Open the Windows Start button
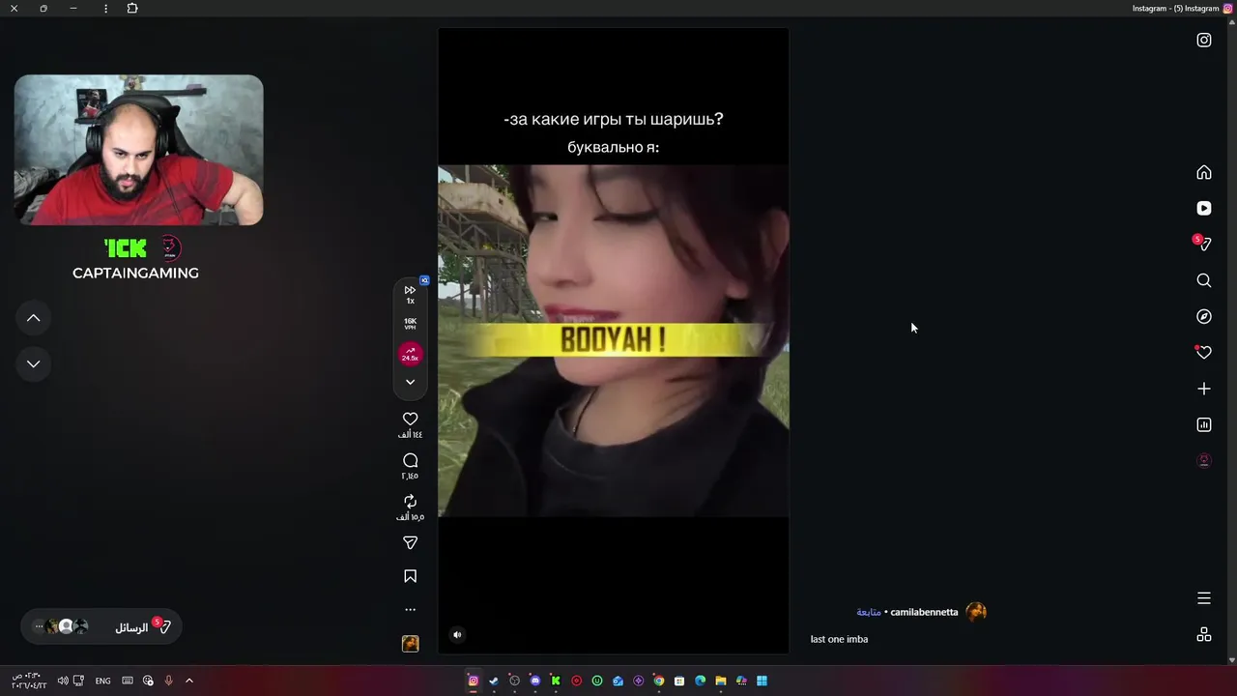This screenshot has height=696, width=1237. tap(762, 681)
